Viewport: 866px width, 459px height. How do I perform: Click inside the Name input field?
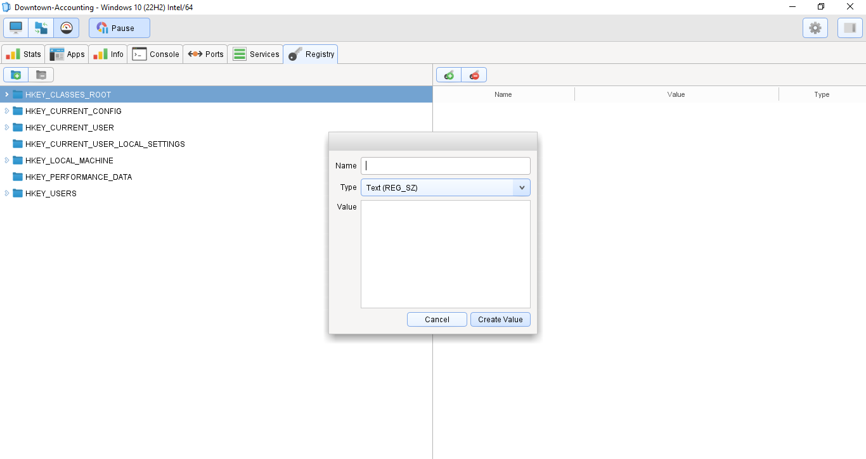[x=445, y=165]
